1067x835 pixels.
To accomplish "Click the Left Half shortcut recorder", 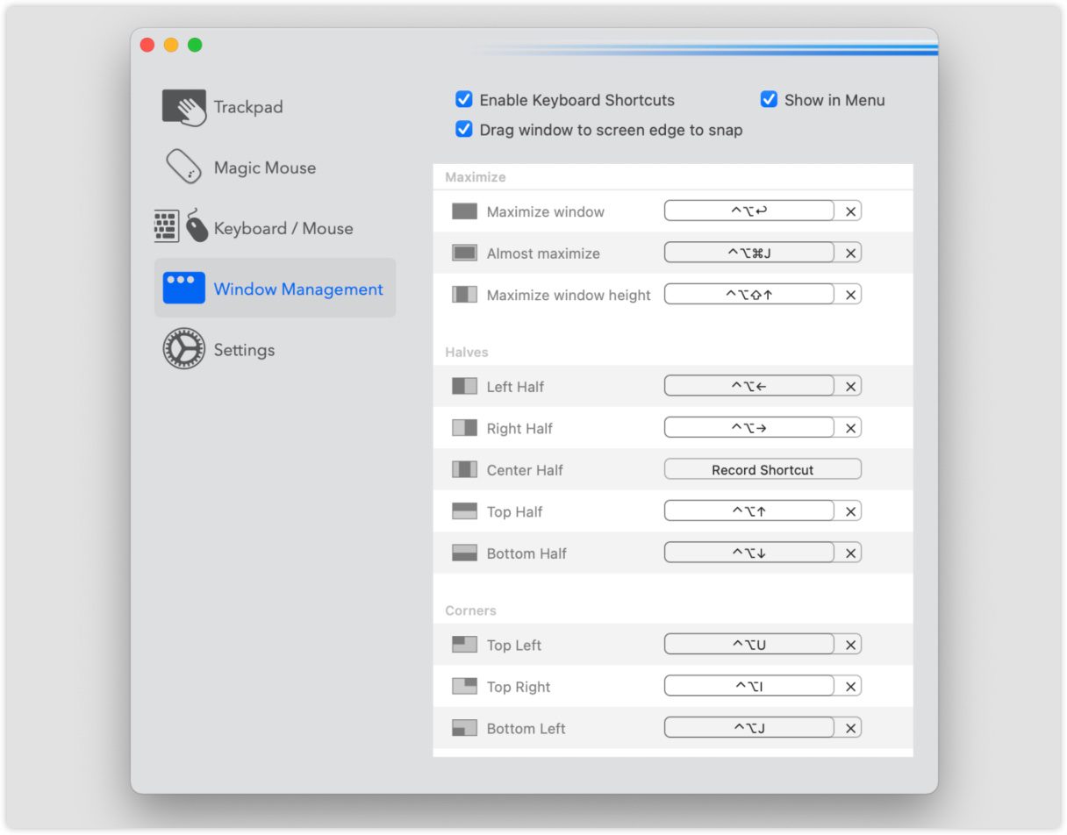I will 748,386.
